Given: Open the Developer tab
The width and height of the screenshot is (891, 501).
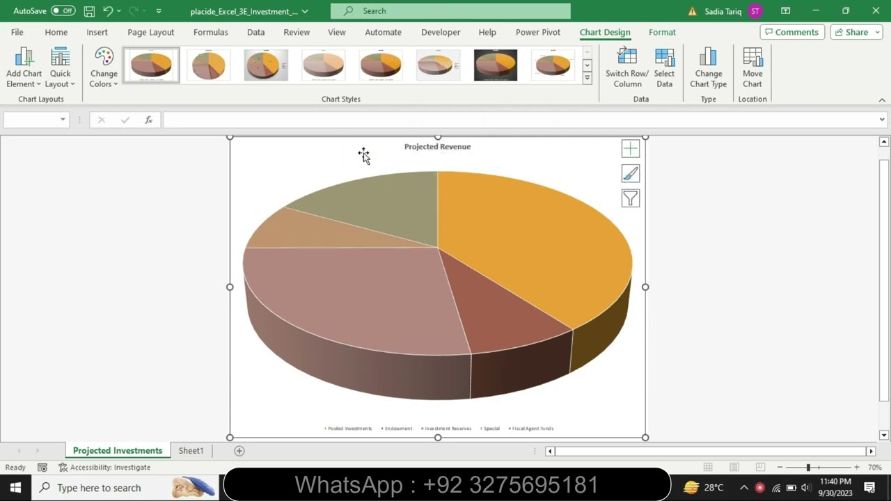Looking at the screenshot, I should pos(441,32).
